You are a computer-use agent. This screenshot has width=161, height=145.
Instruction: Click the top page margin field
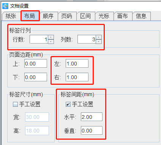pos(36,64)
